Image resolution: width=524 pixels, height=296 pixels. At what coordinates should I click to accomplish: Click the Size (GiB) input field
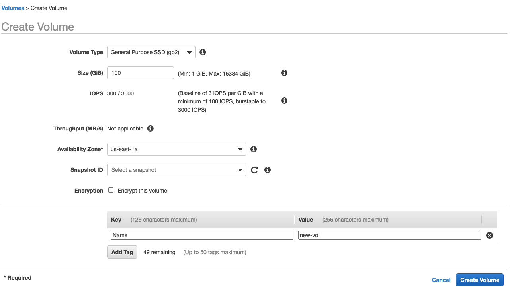(141, 73)
